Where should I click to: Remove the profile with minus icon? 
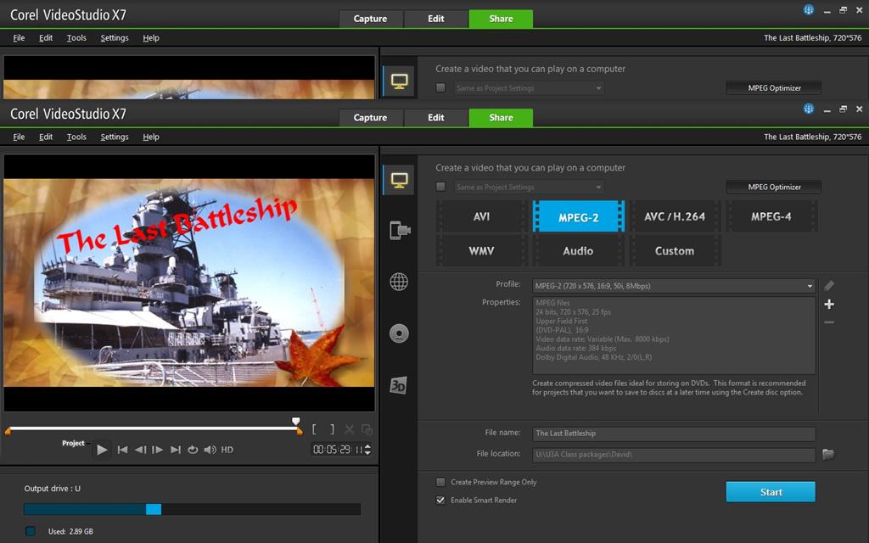coord(829,322)
